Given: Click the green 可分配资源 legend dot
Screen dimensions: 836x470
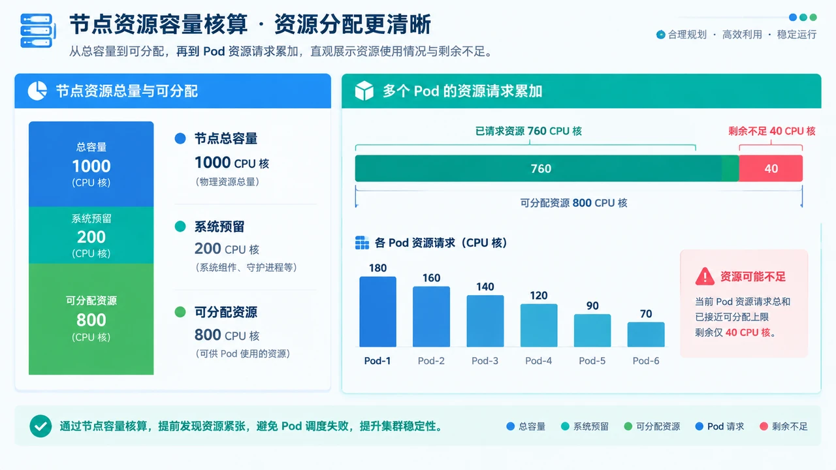Looking at the screenshot, I should tap(628, 426).
